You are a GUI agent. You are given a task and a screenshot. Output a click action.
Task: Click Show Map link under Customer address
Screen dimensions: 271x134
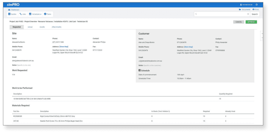tap(189, 47)
